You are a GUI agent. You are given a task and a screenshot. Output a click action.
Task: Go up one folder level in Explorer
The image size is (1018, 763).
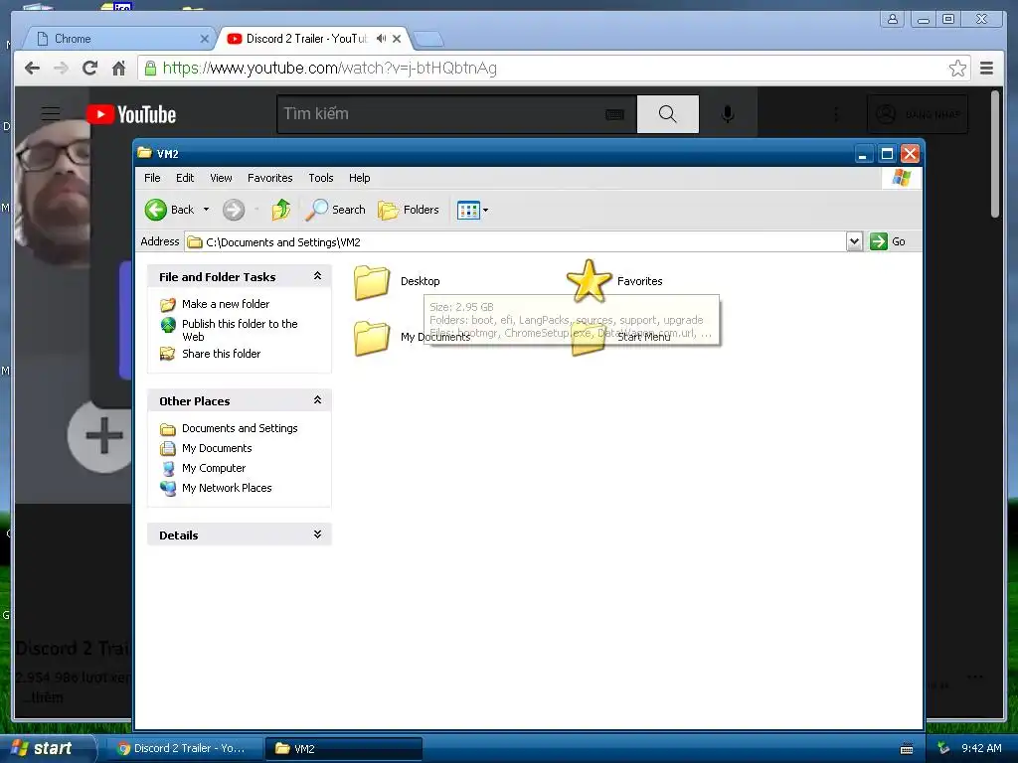281,210
